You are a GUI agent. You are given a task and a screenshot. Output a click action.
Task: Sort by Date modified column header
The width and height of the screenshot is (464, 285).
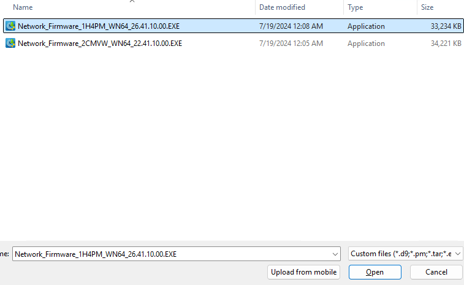[x=283, y=7]
